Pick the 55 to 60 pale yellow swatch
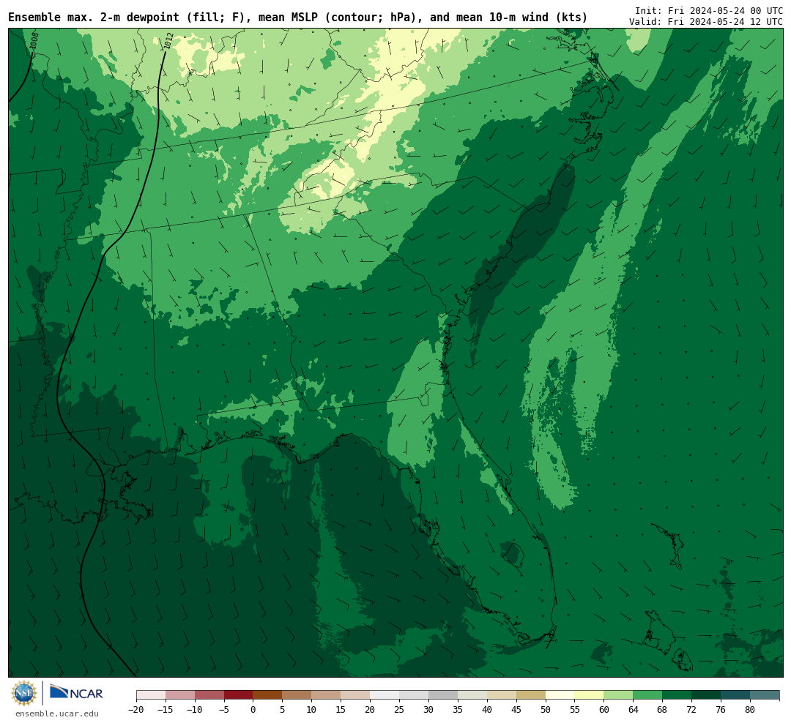Screen dimensions: 791x723 point(590,695)
